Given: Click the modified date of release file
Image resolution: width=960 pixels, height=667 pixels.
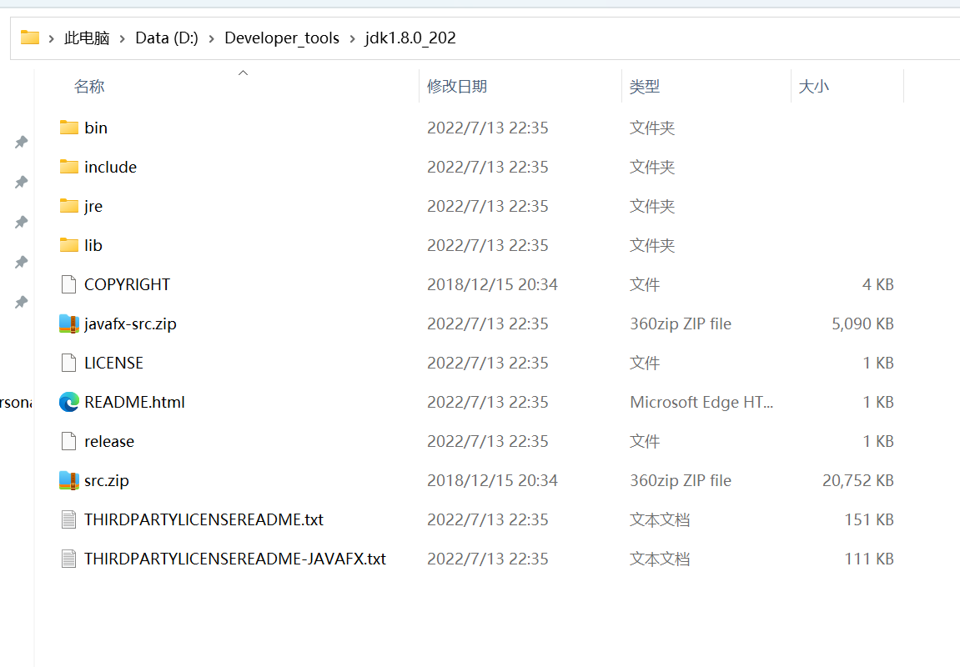Looking at the screenshot, I should click(487, 441).
